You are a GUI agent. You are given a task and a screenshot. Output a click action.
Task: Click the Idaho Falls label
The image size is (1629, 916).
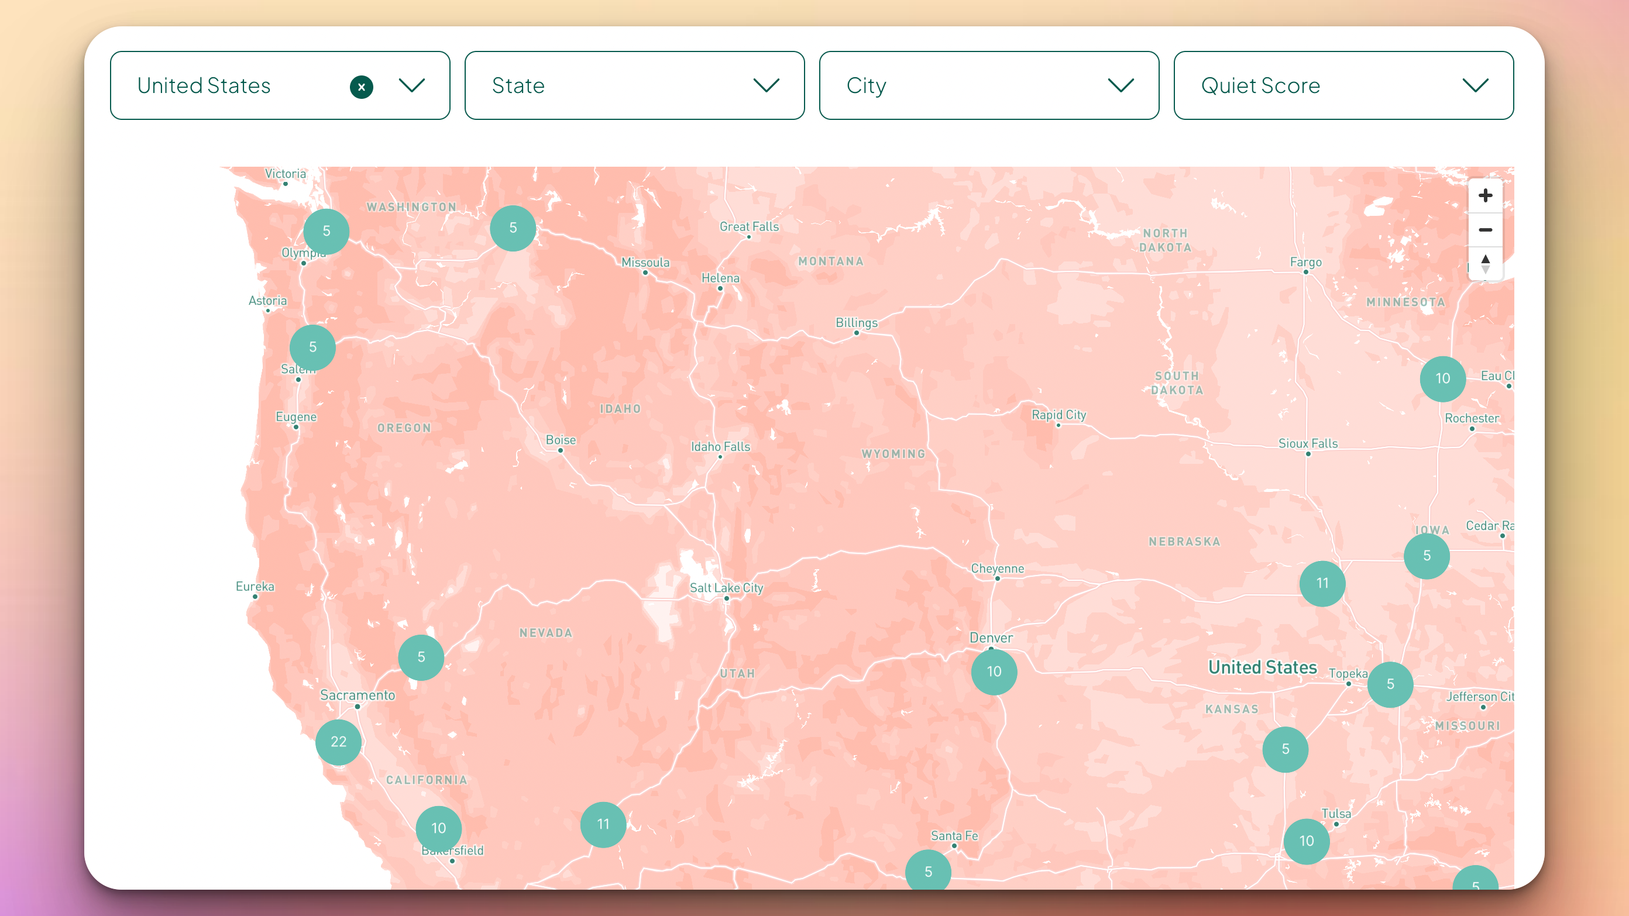coord(720,446)
